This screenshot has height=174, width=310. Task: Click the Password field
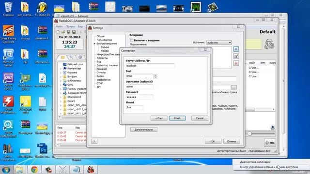[x=139, y=97]
